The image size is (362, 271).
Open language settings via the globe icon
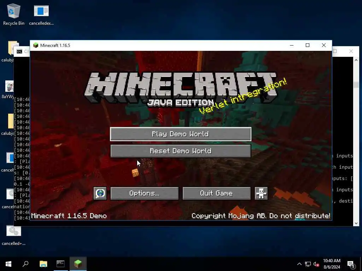pyautogui.click(x=100, y=193)
